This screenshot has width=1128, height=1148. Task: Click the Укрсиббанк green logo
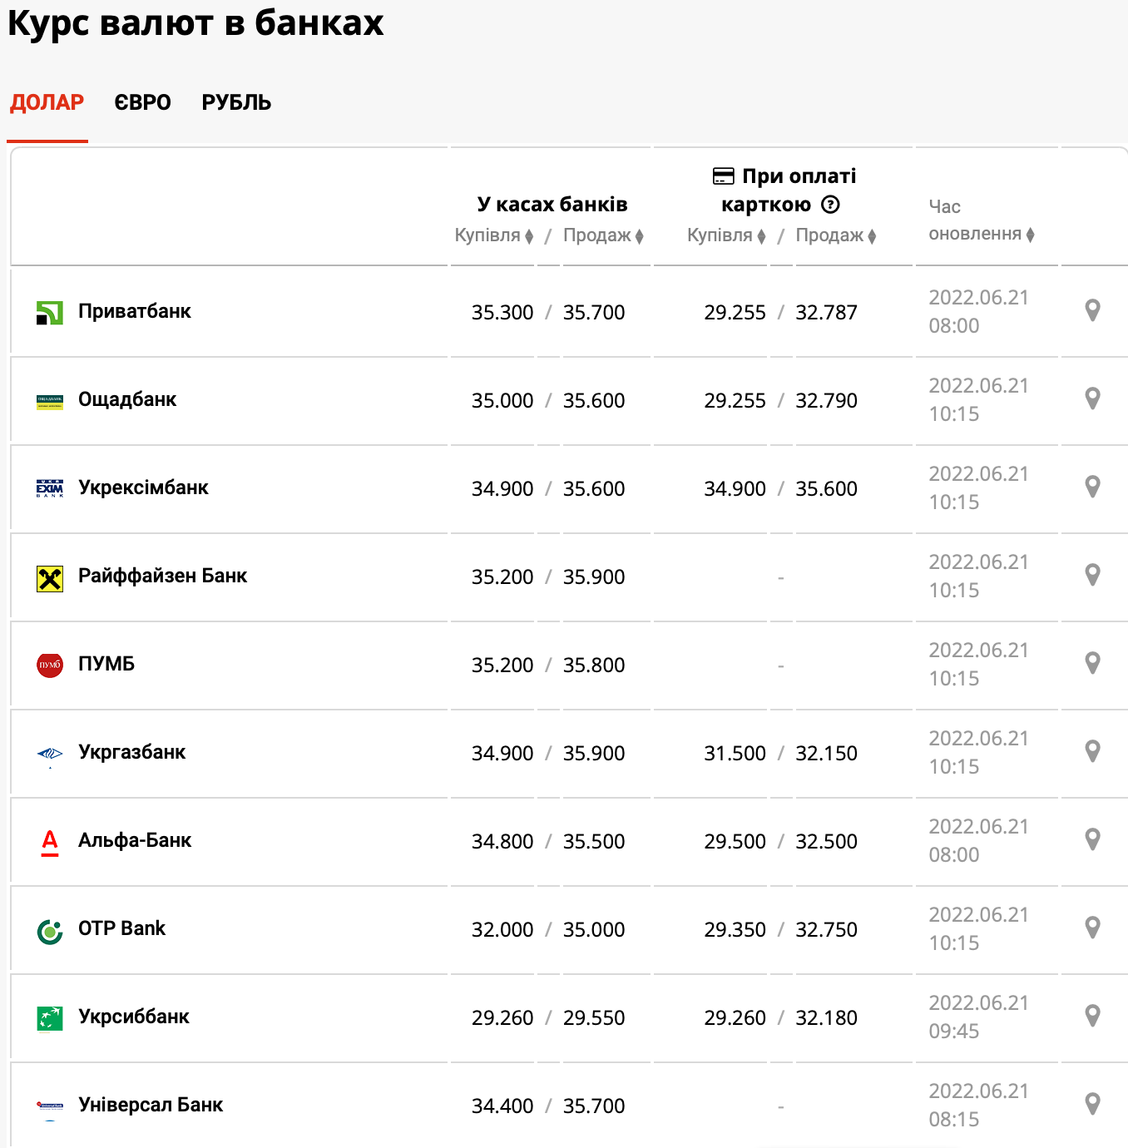click(x=50, y=1018)
